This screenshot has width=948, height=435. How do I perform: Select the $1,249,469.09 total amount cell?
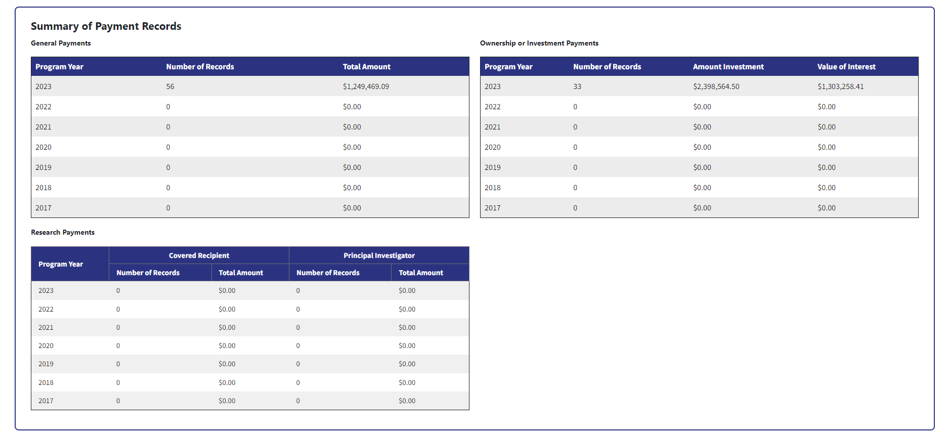click(x=366, y=86)
